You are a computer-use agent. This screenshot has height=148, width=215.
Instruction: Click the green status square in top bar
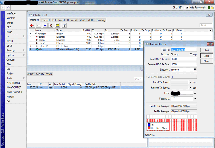[x=209, y=8]
